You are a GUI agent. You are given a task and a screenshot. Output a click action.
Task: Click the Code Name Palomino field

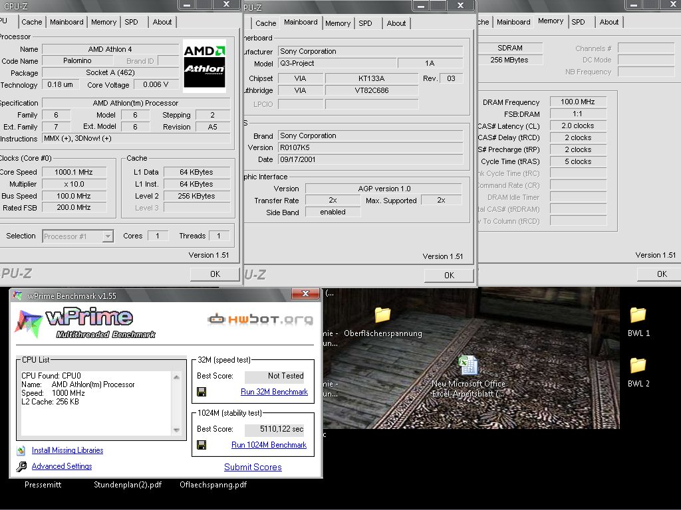77,60
